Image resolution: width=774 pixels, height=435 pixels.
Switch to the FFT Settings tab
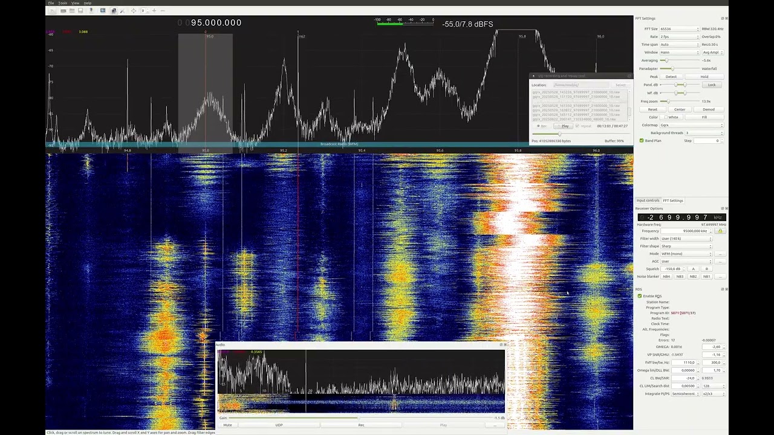click(x=673, y=201)
